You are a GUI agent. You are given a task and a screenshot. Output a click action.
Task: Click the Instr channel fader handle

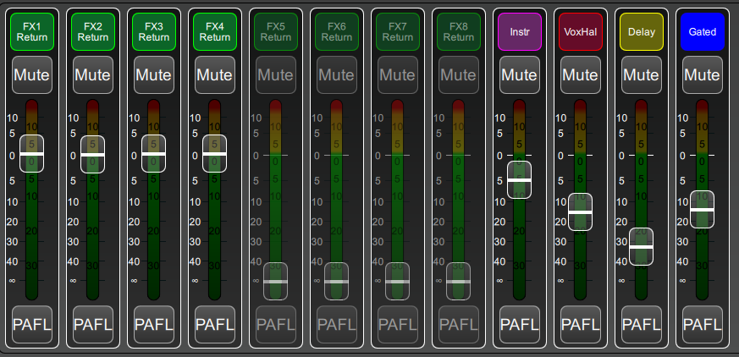[519, 180]
